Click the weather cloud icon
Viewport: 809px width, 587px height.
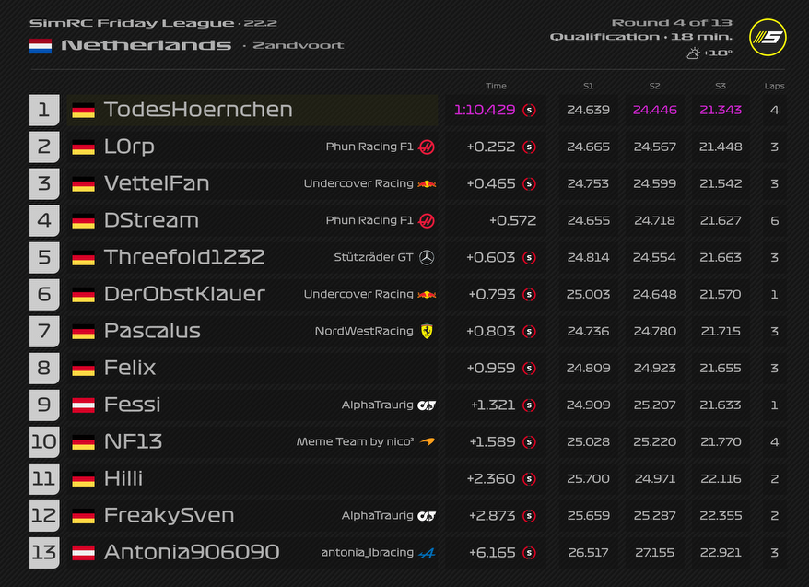tap(692, 53)
